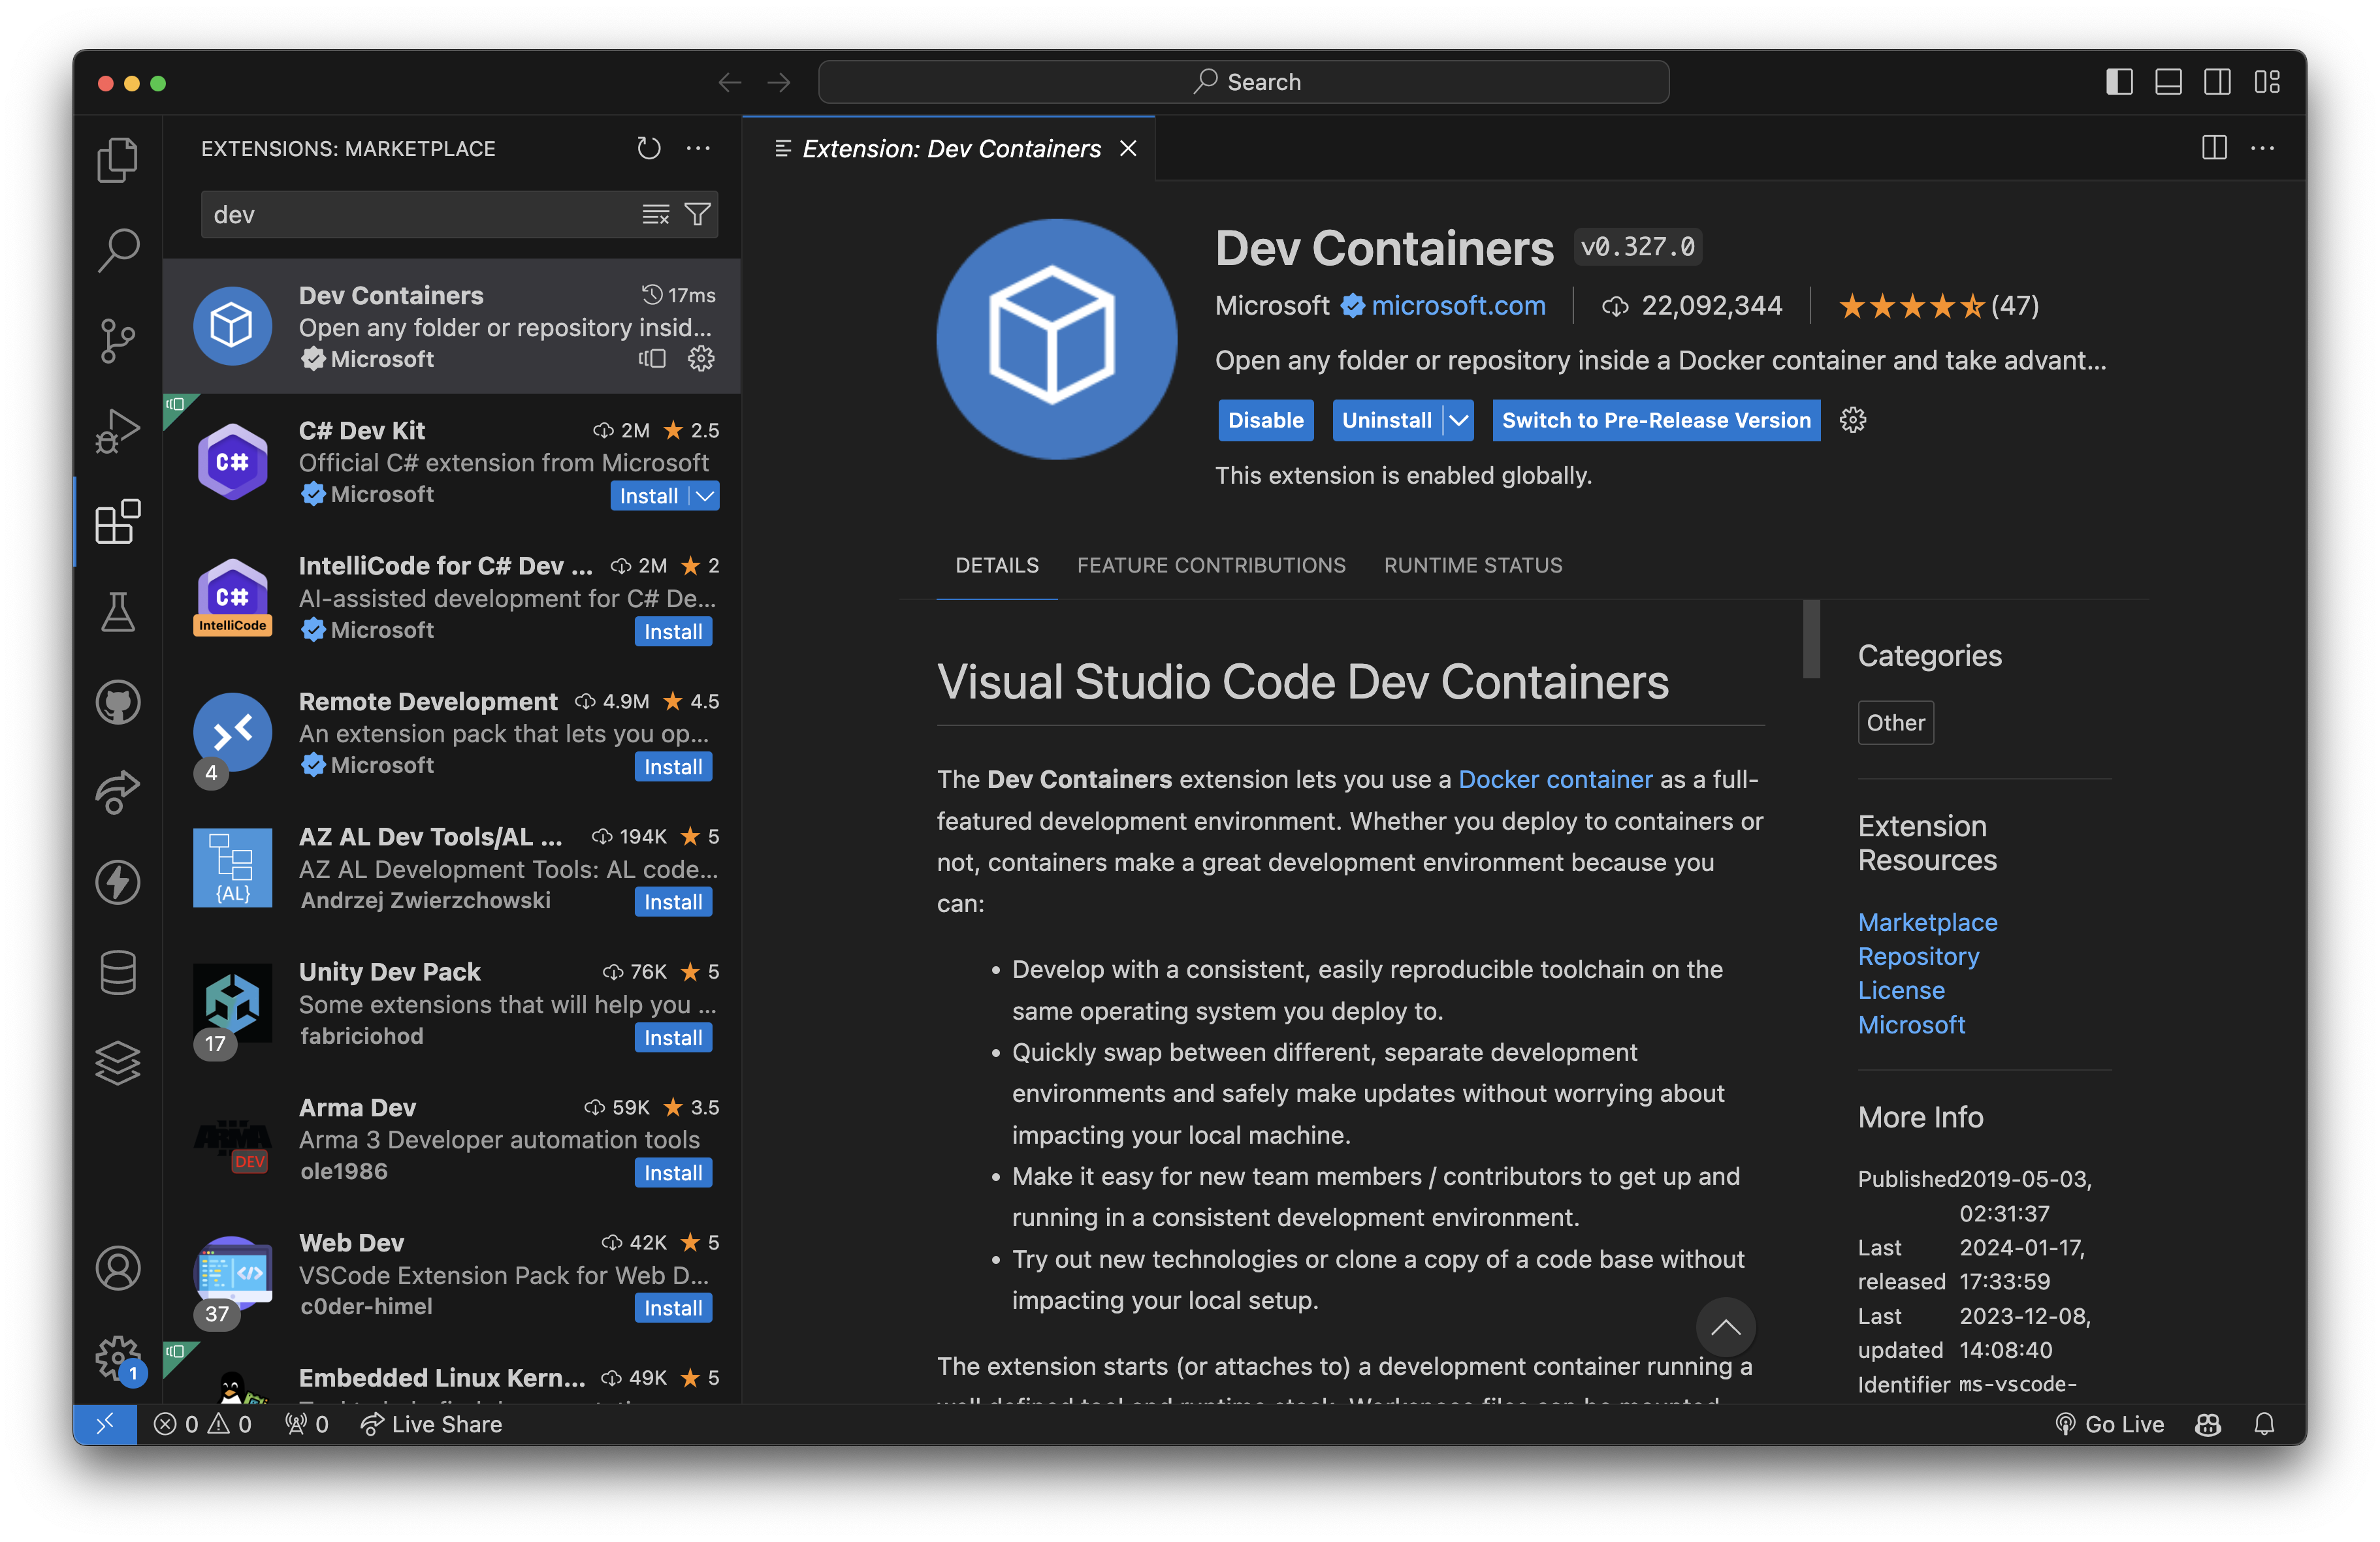Image resolution: width=2380 pixels, height=1542 pixels.
Task: Open the Live Share view icon
Action: click(x=118, y=791)
